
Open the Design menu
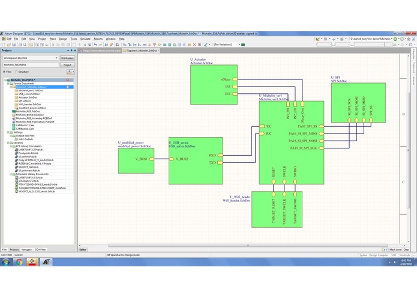63,39
